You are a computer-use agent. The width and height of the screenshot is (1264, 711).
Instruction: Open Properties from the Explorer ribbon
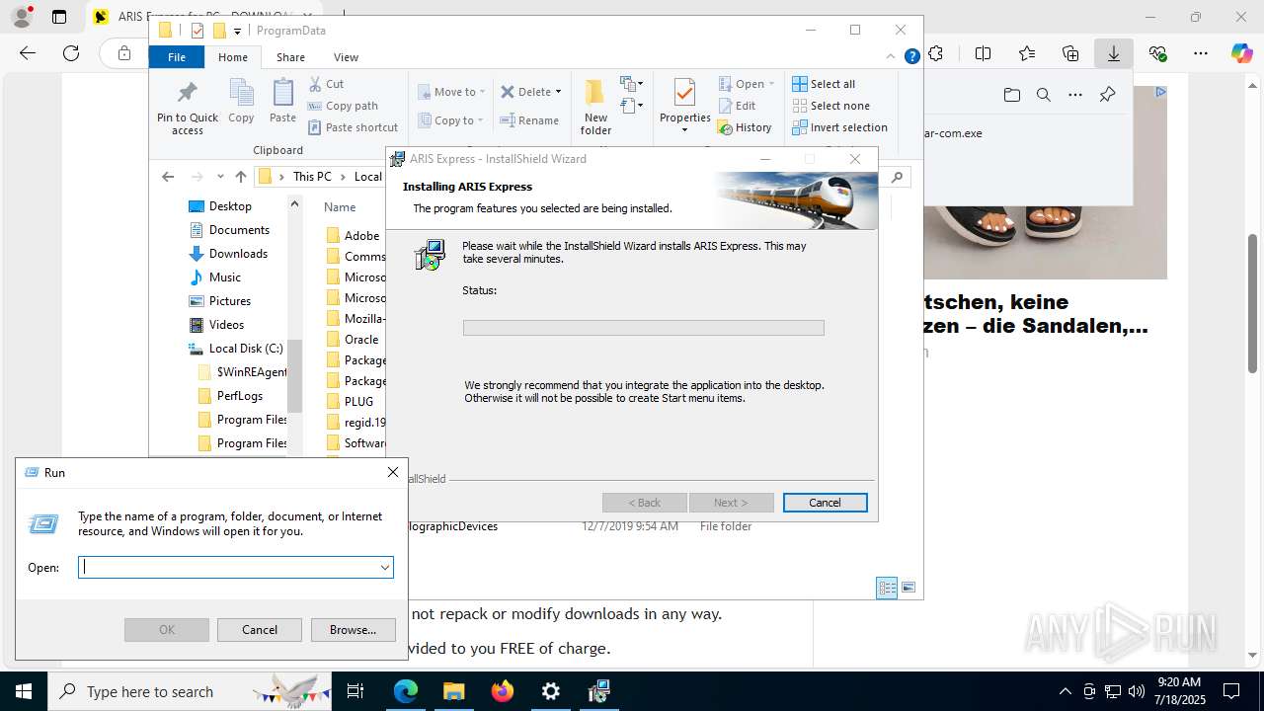click(x=684, y=108)
